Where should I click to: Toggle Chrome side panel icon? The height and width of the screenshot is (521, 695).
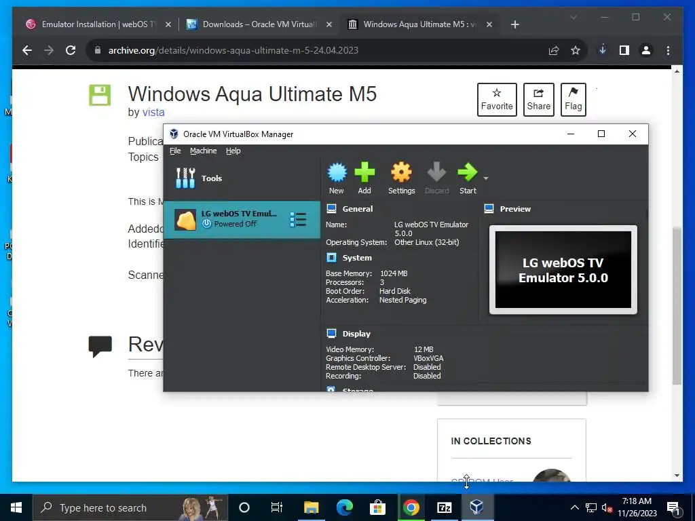624,50
